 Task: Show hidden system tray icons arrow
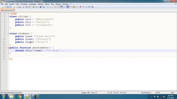click(x=152, y=97)
